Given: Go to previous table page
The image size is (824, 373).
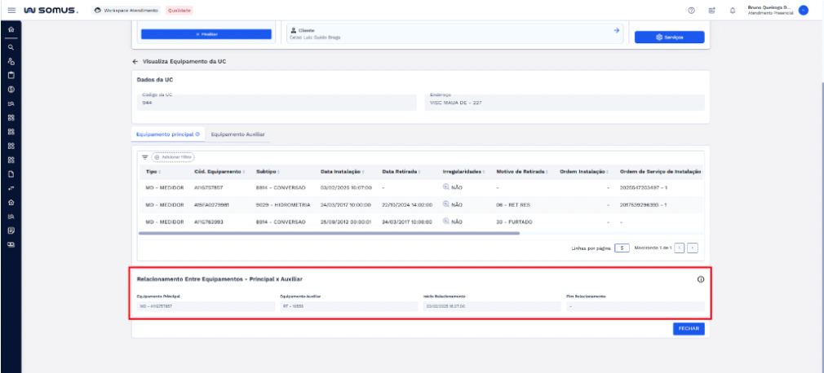Looking at the screenshot, I should [x=679, y=248].
